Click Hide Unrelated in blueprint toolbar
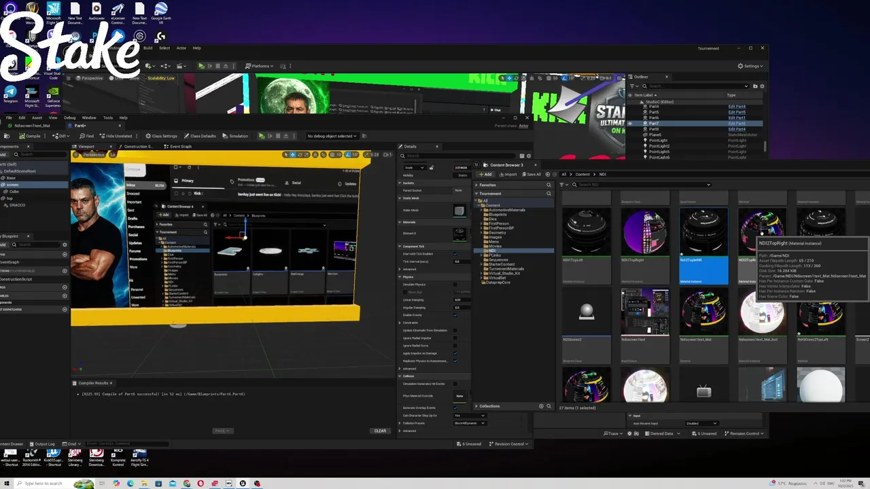Screen dimensions: 870x489 point(116,136)
